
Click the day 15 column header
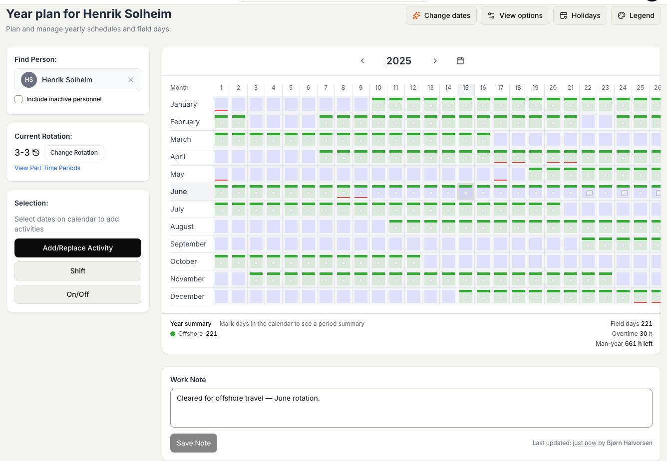(466, 88)
